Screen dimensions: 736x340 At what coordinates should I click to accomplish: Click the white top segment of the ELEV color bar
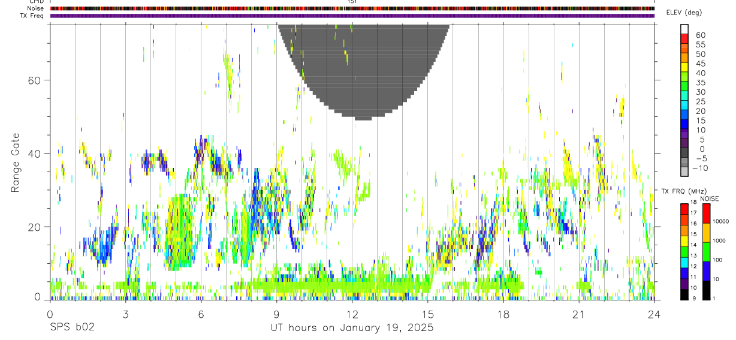(x=684, y=29)
